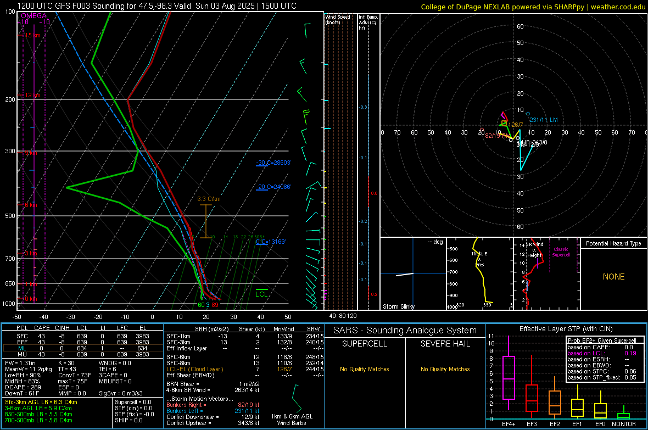Viewport: 648px width, 430px height.
Task: Click the 231/11 LM hodograph label
Action: tap(544, 120)
